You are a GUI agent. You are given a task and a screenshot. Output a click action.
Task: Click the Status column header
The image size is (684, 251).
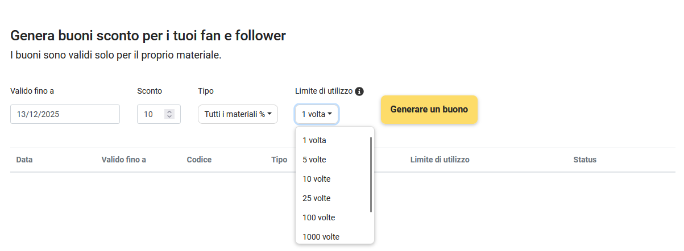pyautogui.click(x=584, y=160)
